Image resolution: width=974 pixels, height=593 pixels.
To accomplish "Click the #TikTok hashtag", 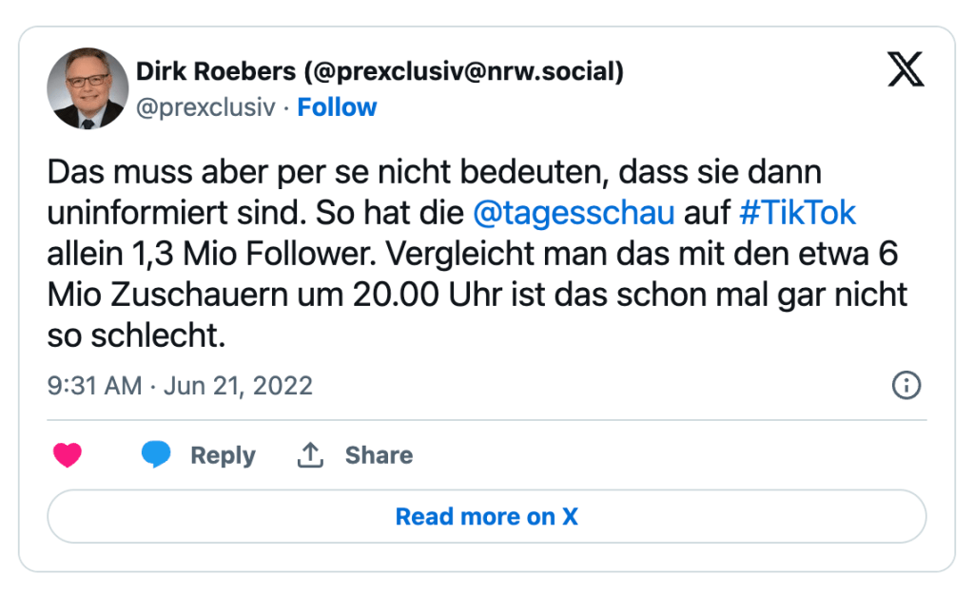I will tap(797, 213).
